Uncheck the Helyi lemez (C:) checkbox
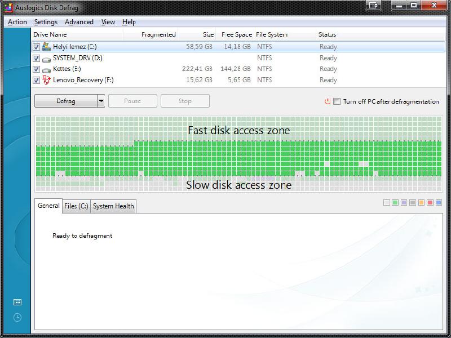Image resolution: width=451 pixels, height=338 pixels. point(36,47)
